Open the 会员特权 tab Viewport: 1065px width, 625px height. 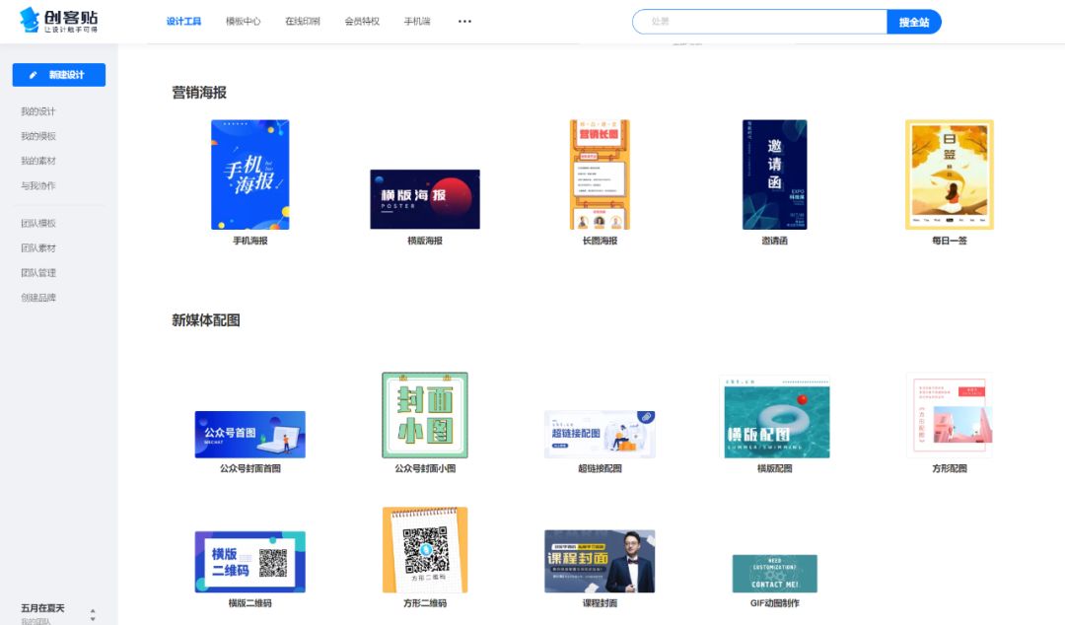[x=362, y=21]
